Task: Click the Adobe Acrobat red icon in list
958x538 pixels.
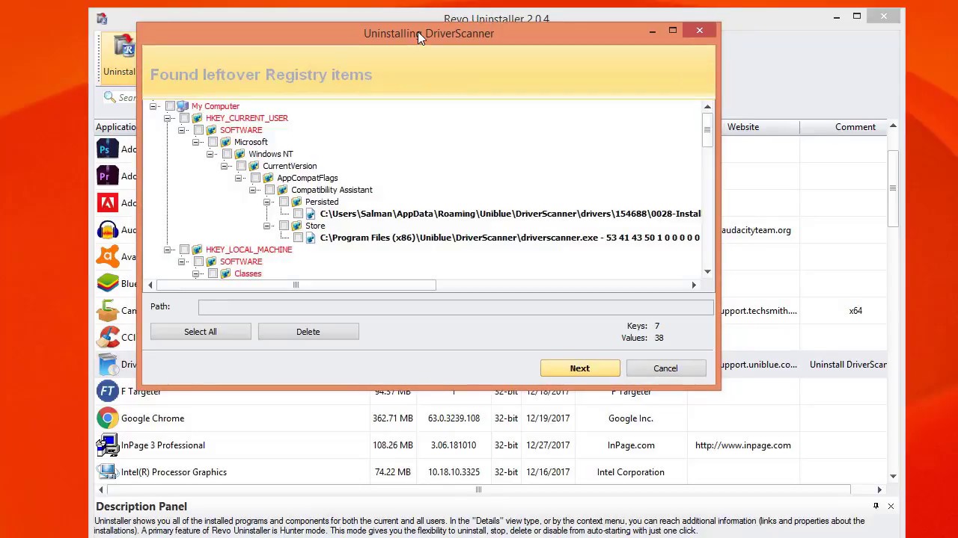Action: [x=108, y=202]
